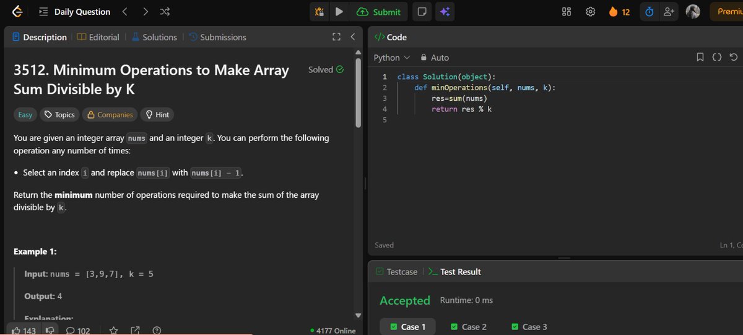Screen dimensions: 743x335
Task: Go to the previous question arrow
Action: pos(124,12)
